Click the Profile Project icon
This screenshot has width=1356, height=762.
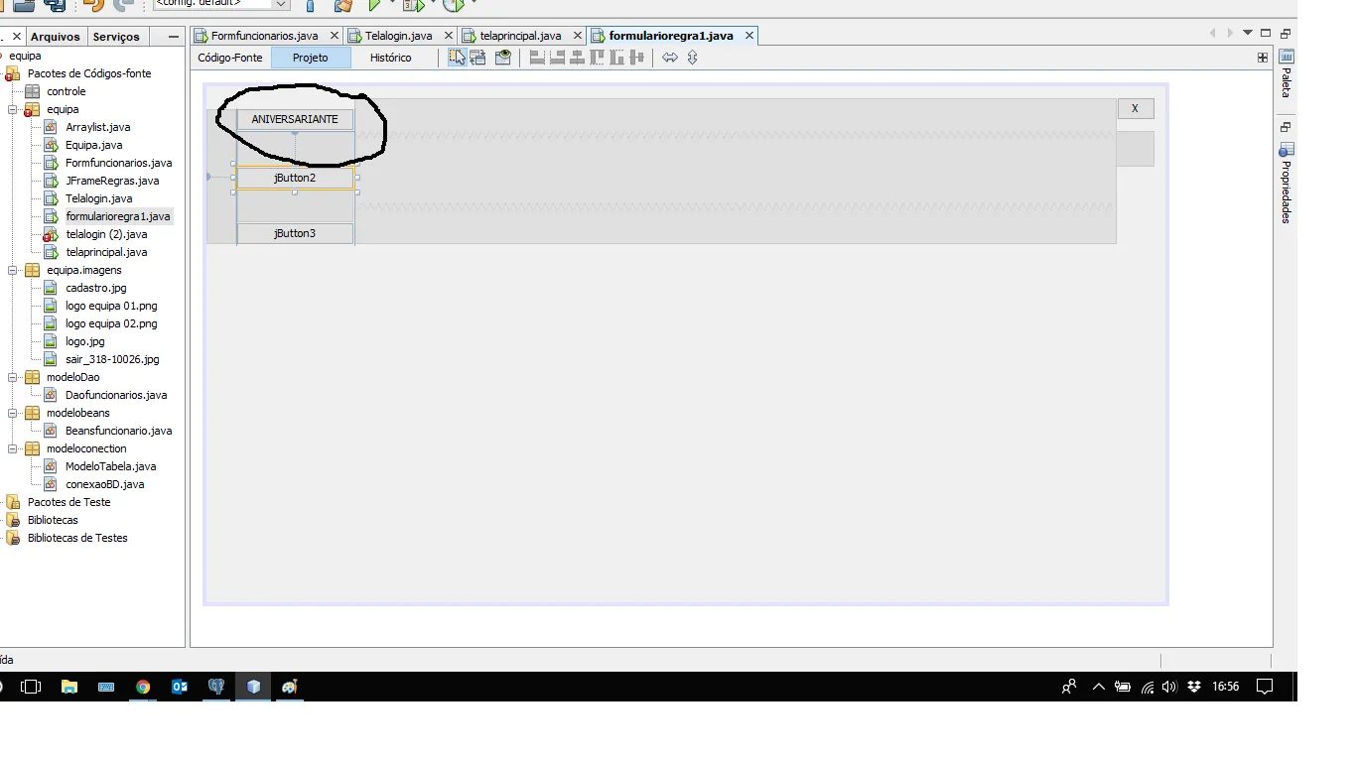(x=453, y=5)
